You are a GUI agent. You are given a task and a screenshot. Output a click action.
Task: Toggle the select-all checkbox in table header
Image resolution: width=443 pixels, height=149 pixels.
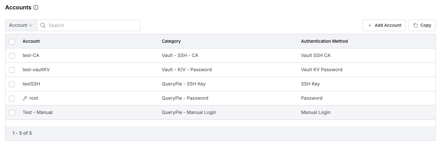click(x=12, y=42)
